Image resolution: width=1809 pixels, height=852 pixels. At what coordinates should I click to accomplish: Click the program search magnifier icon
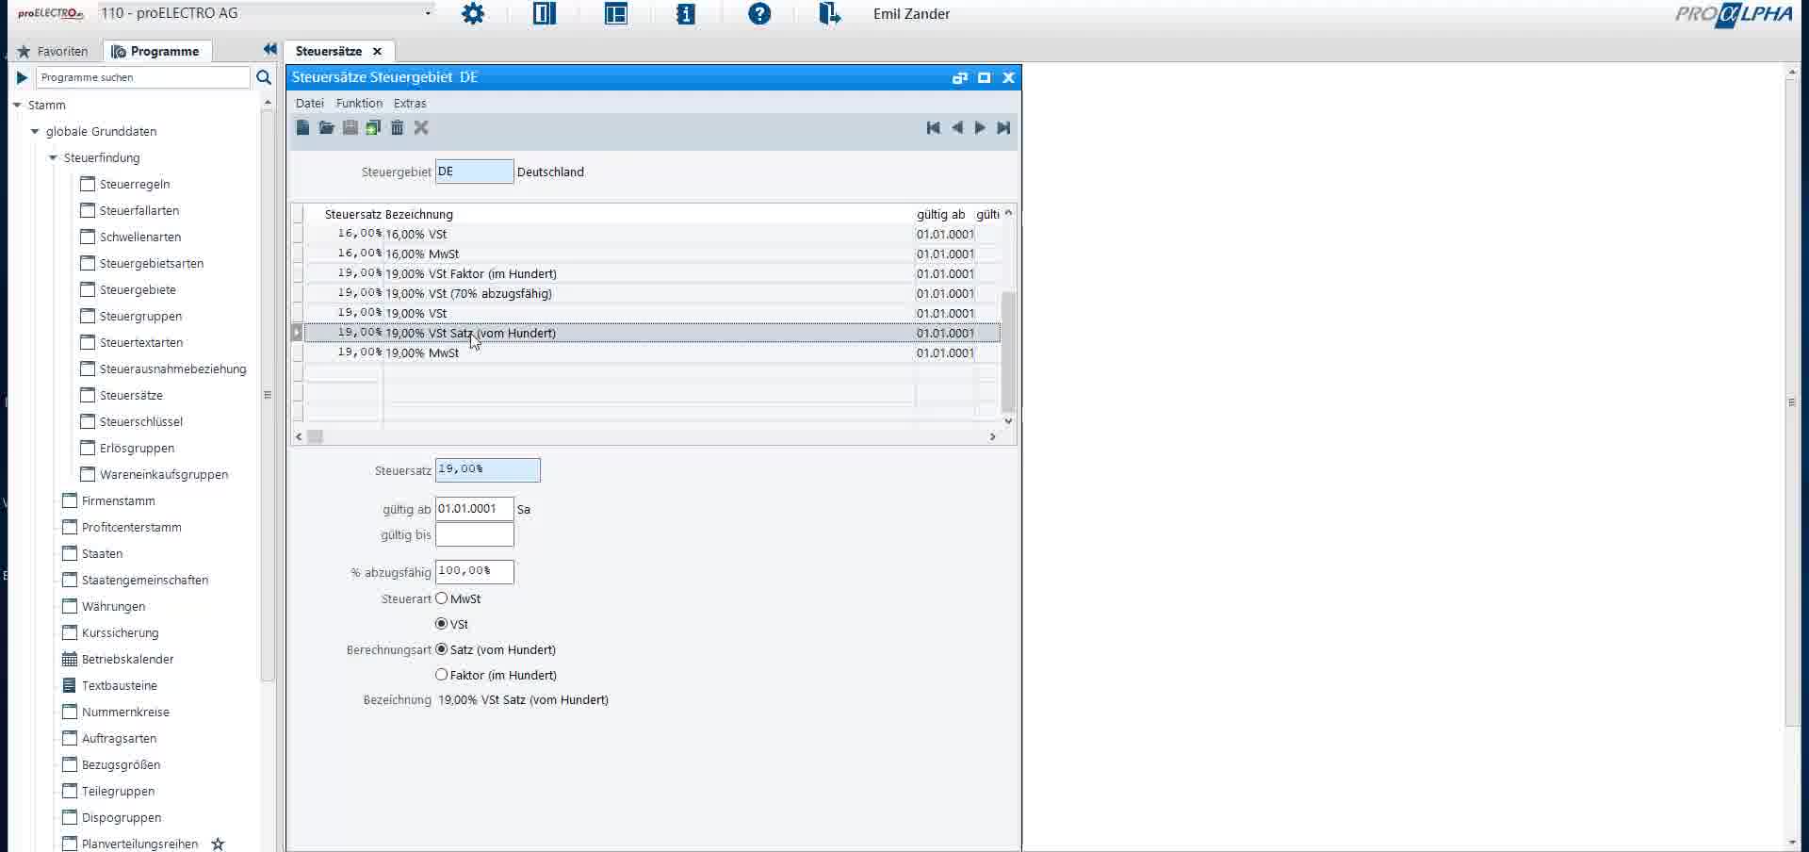point(264,77)
